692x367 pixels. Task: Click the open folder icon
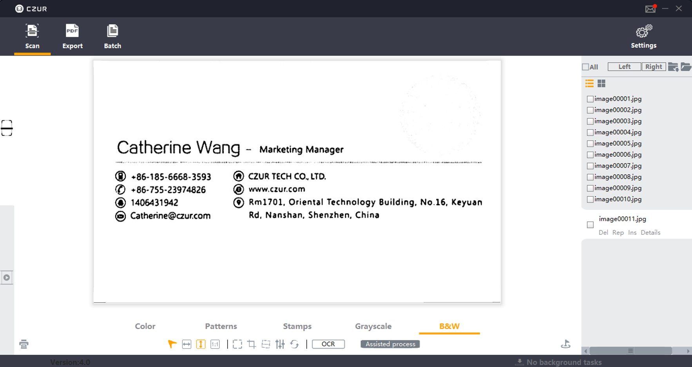tap(686, 67)
